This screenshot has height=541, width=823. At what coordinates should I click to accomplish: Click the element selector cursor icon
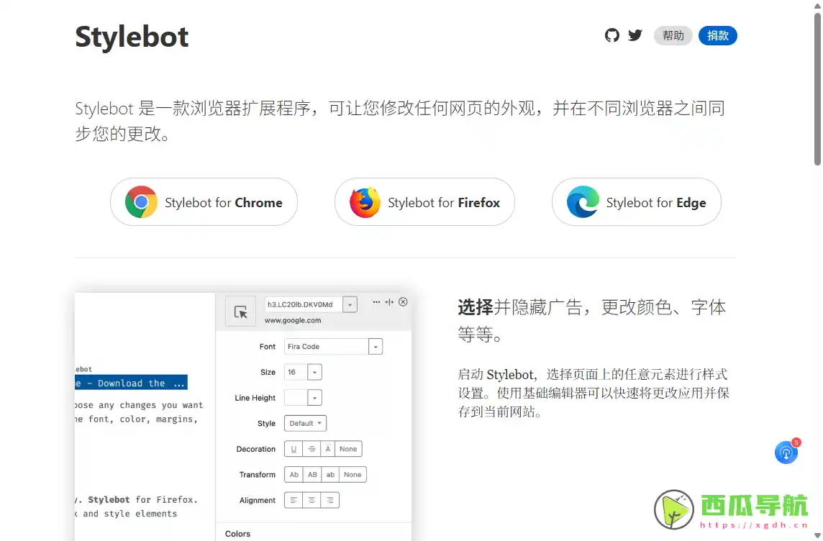240,312
